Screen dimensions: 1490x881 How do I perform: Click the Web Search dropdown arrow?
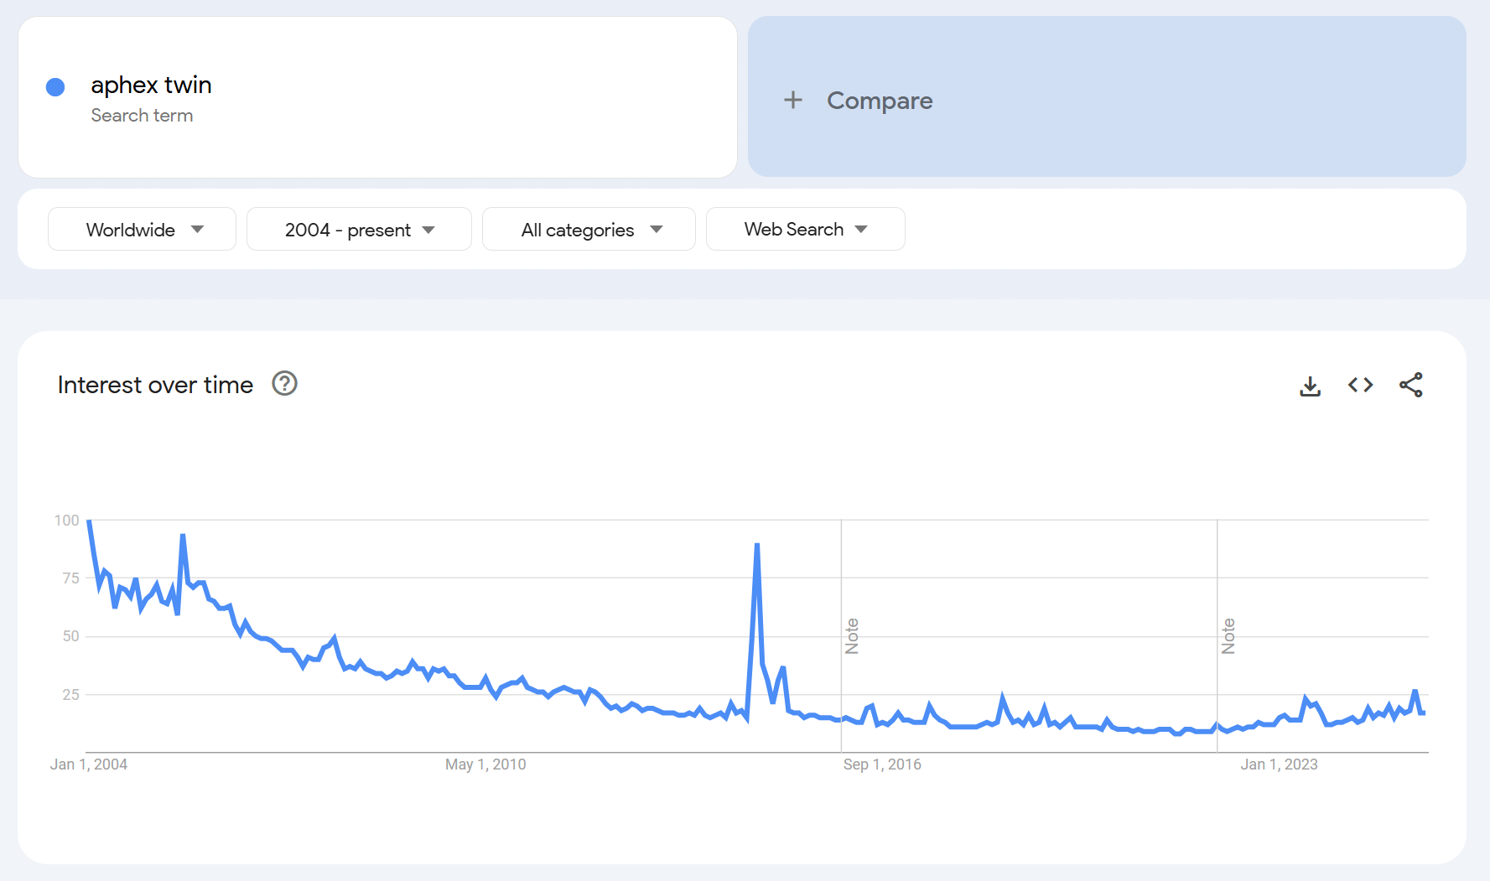861,230
